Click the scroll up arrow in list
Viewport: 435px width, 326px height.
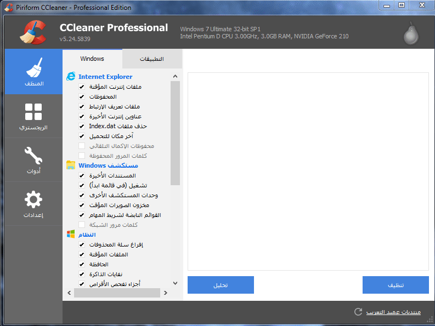pyautogui.click(x=175, y=76)
